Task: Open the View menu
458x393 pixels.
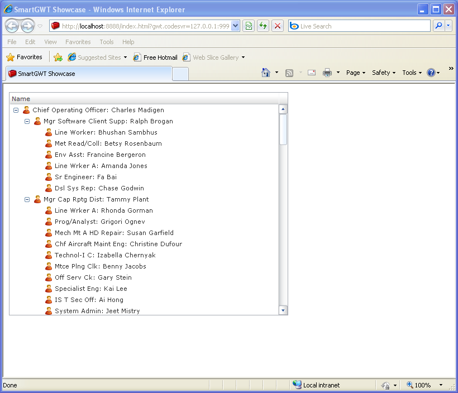Action: point(50,42)
